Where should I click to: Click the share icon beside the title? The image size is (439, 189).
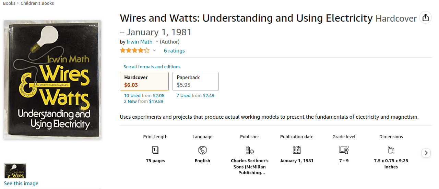coord(425,17)
